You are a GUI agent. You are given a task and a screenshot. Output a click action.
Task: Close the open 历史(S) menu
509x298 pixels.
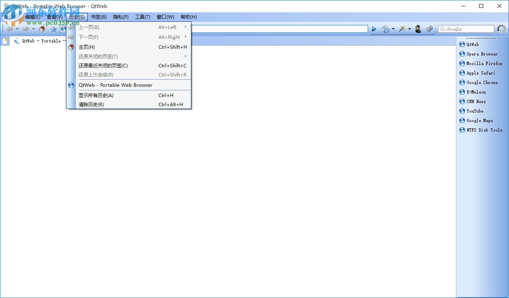coord(77,17)
